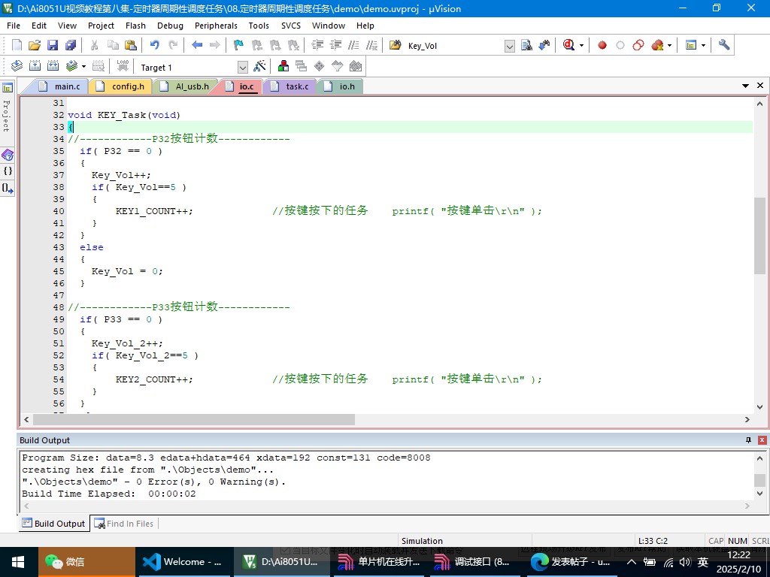Viewport: 770px width, 577px height.
Task: Pin the Build Output panel
Action: tap(748, 440)
